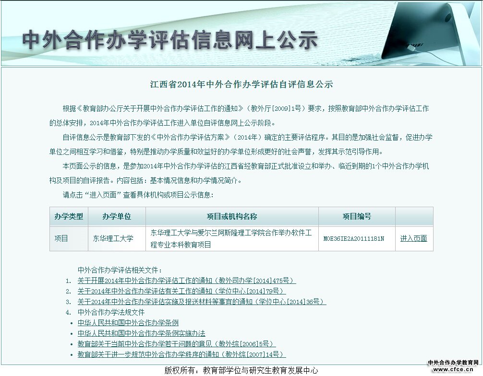Click the 请点击“进入页面” instruction line
Viewport: 483px width, 376px height.
138,195
